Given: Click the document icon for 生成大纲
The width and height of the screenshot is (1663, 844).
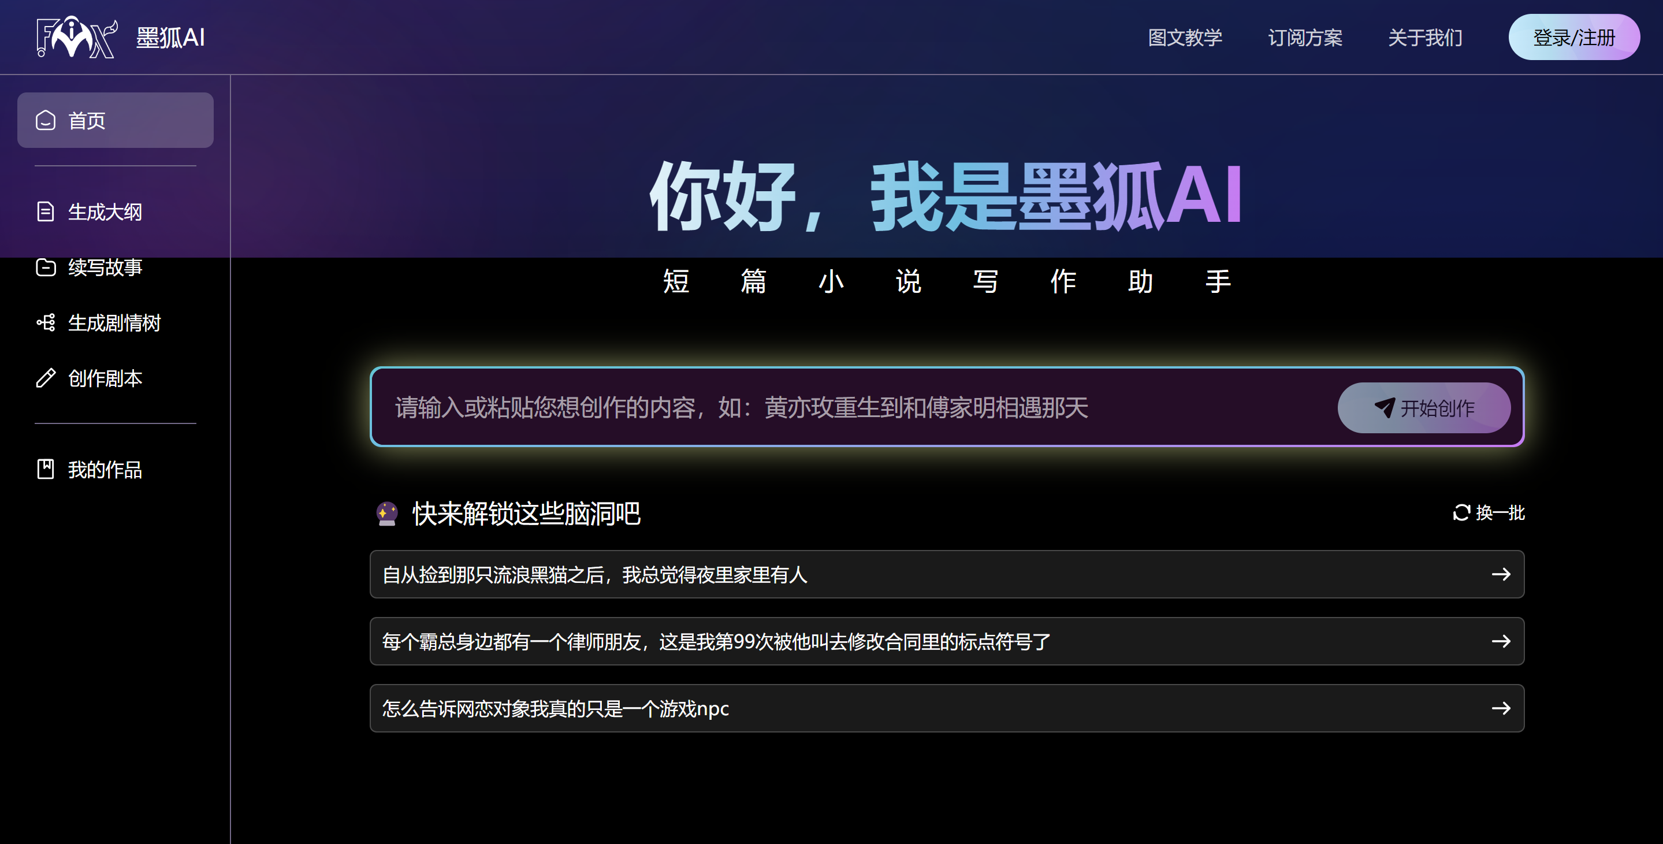Looking at the screenshot, I should (x=45, y=212).
